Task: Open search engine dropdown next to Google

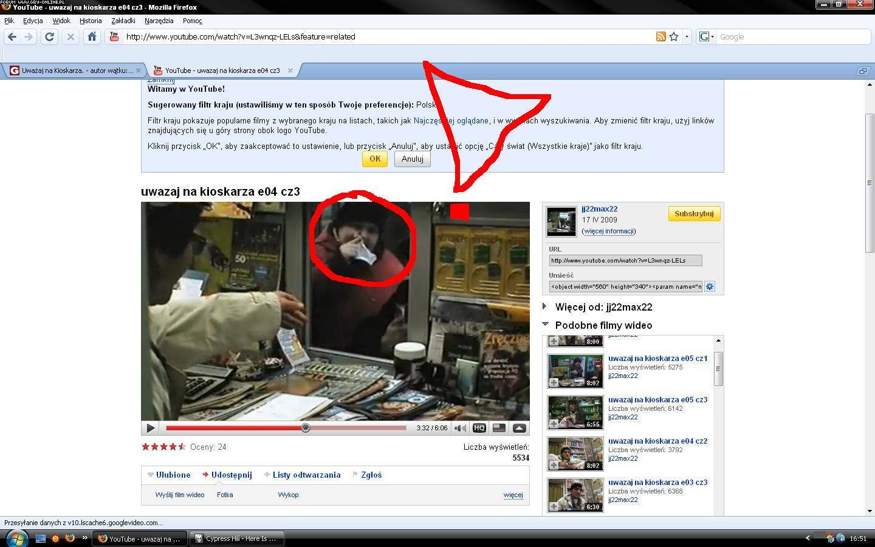Action: (706, 37)
